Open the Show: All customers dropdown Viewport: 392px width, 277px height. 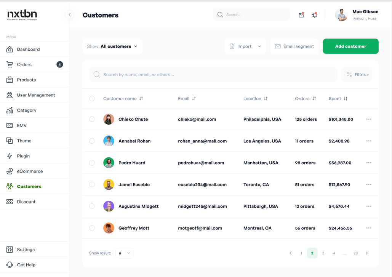click(112, 46)
